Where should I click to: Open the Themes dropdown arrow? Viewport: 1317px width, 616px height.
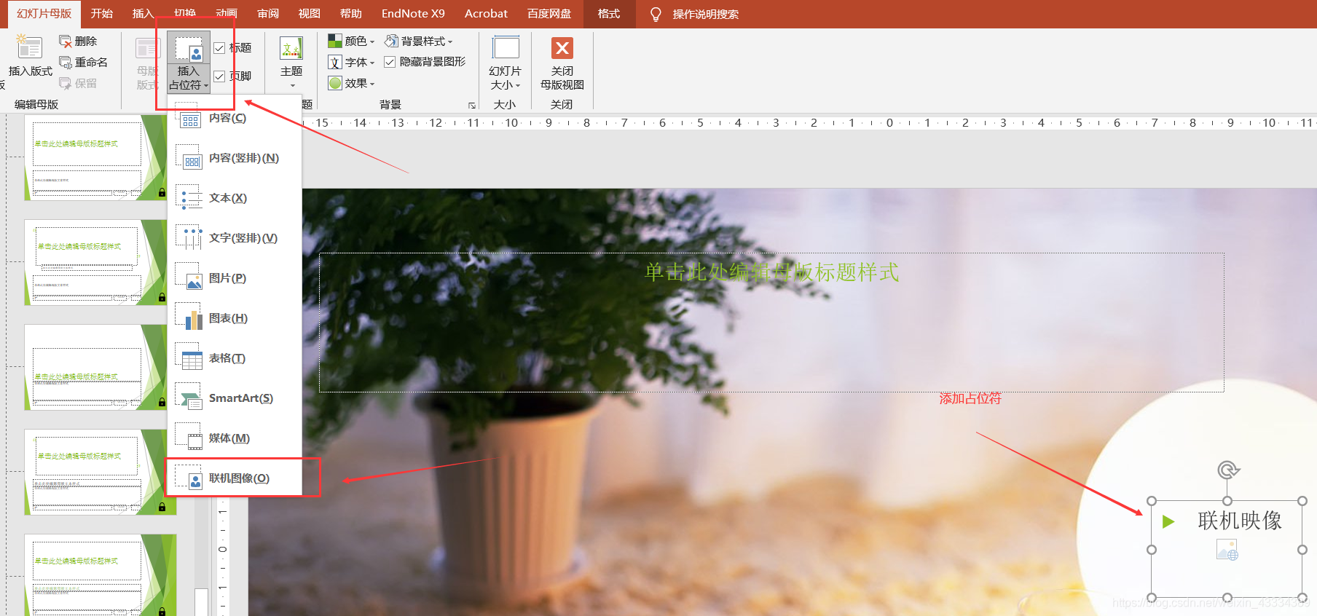[292, 85]
